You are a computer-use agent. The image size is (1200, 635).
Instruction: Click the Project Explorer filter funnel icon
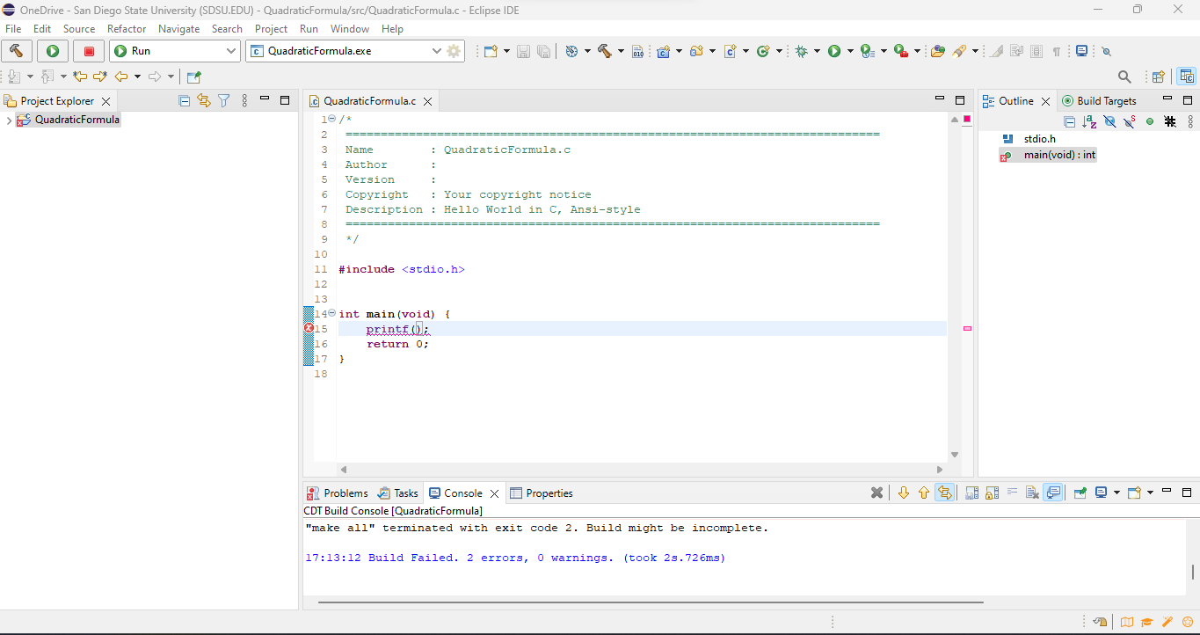pos(224,101)
